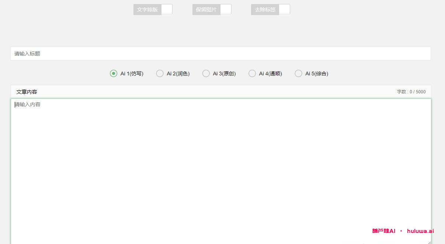
Task: Pick the Ai 4(通顺) mode
Action: click(x=252, y=73)
